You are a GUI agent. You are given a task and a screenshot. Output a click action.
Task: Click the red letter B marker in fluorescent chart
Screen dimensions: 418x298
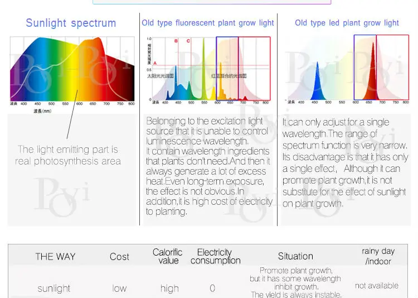(x=176, y=41)
